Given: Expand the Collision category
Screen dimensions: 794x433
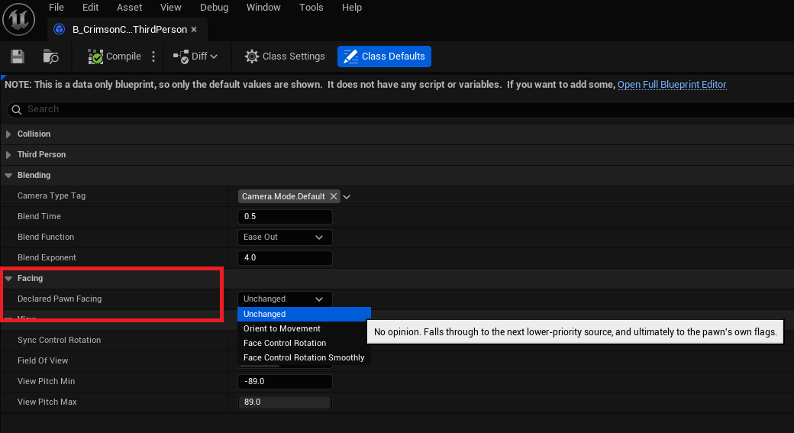Looking at the screenshot, I should click(8, 134).
